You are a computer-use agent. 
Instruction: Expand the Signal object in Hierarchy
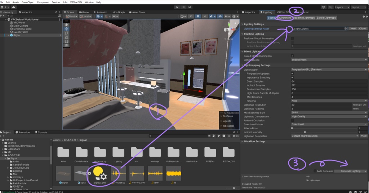tap(9, 35)
